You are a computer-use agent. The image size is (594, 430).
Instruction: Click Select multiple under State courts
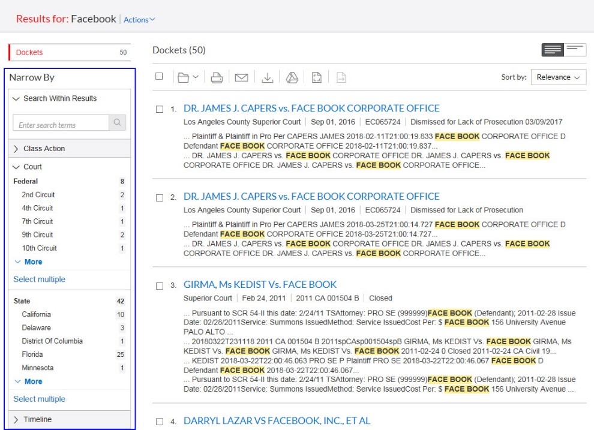point(40,399)
